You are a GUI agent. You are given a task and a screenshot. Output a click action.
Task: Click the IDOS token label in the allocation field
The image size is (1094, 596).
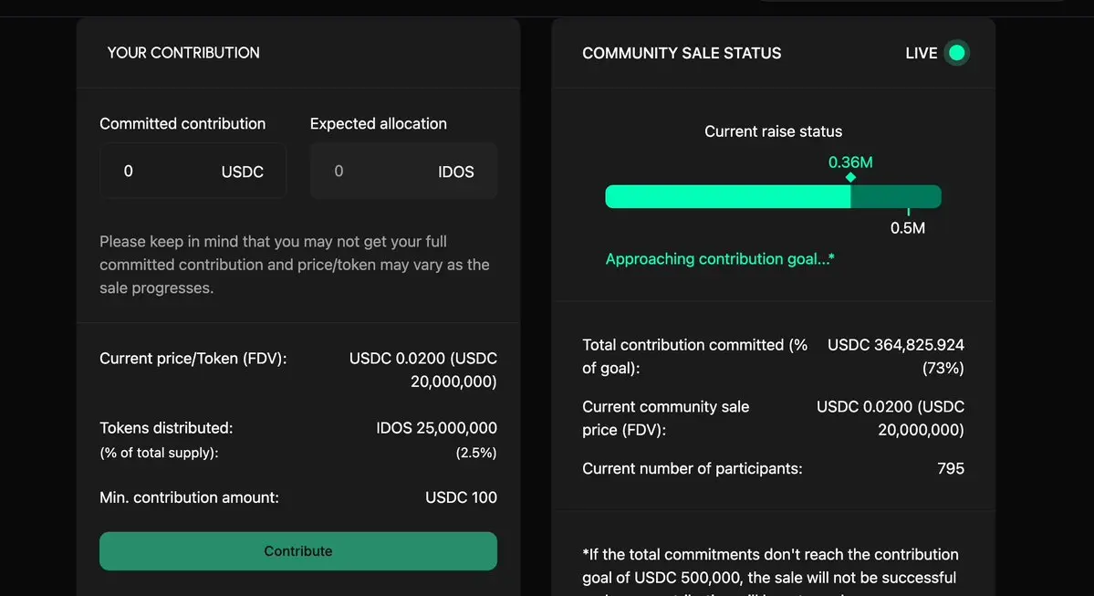click(x=455, y=172)
